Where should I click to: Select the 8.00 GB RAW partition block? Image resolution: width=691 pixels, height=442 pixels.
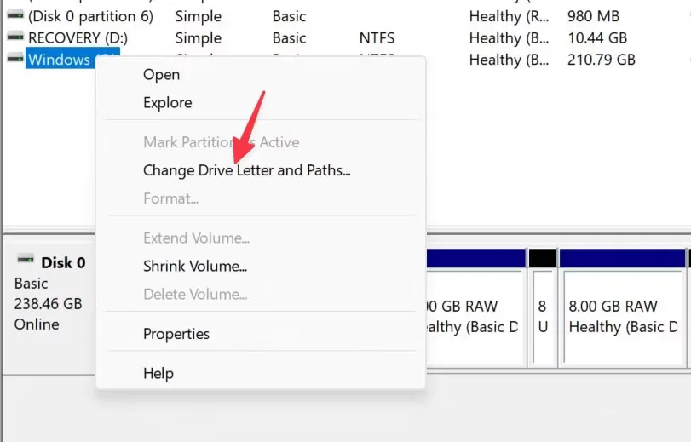click(622, 308)
